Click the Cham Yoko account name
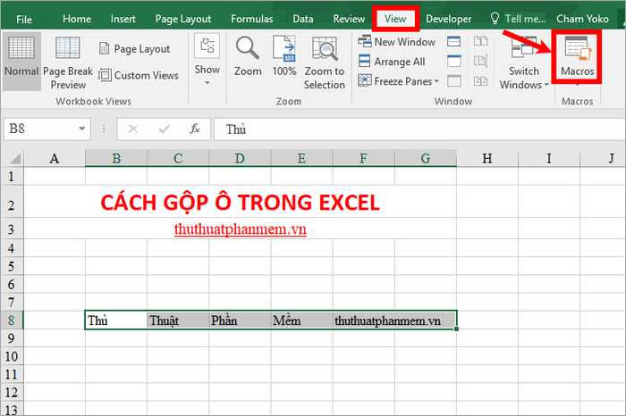Screen dimensions: 626x416 (x=582, y=19)
